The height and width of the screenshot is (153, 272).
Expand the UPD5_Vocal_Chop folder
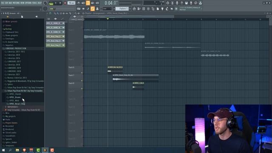coord(17,104)
